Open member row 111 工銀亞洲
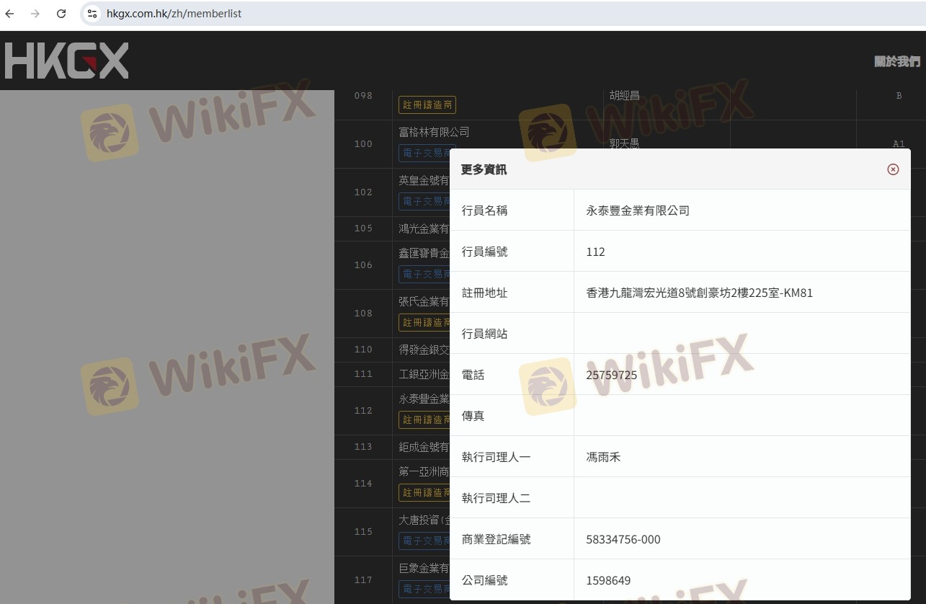 424,374
